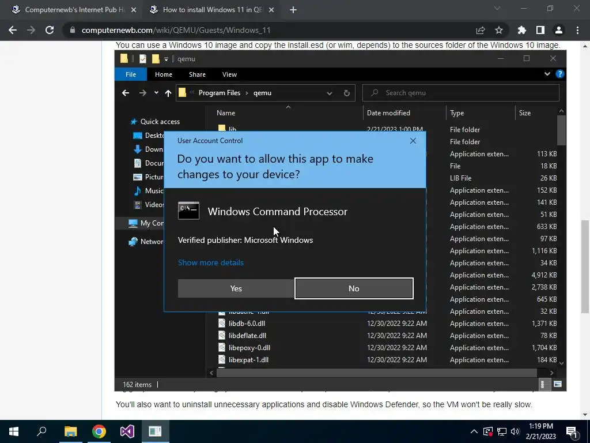Go back in Chrome

point(13,30)
